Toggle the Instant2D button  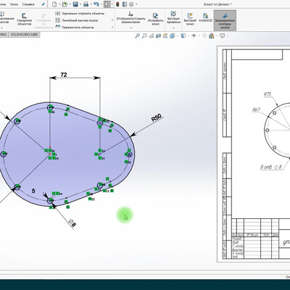[205, 17]
